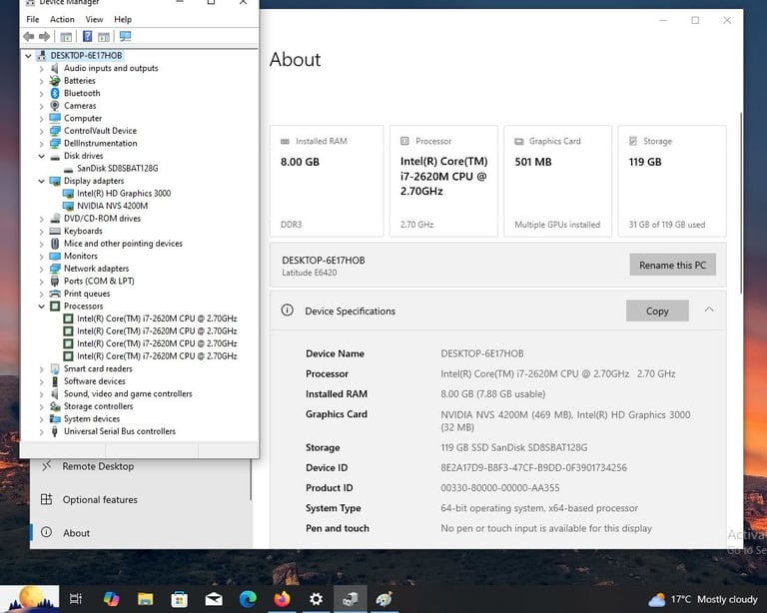This screenshot has height=613, width=767.
Task: Select the Print queues printer icon
Action: coord(55,294)
